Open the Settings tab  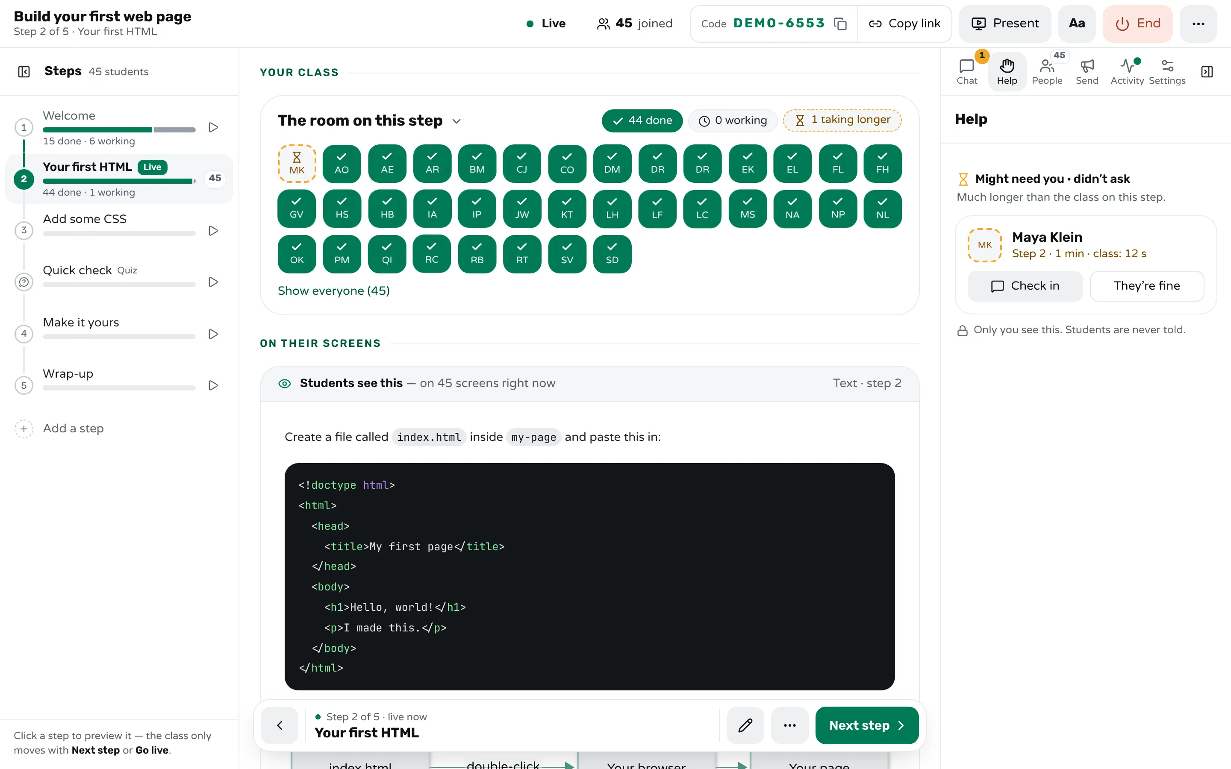[1167, 72]
